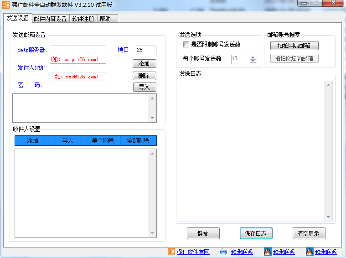Viewport: 346px width, 258px height.
Task: Click down arrow of sender list scrollbar
Action: pyautogui.click(x=152, y=118)
